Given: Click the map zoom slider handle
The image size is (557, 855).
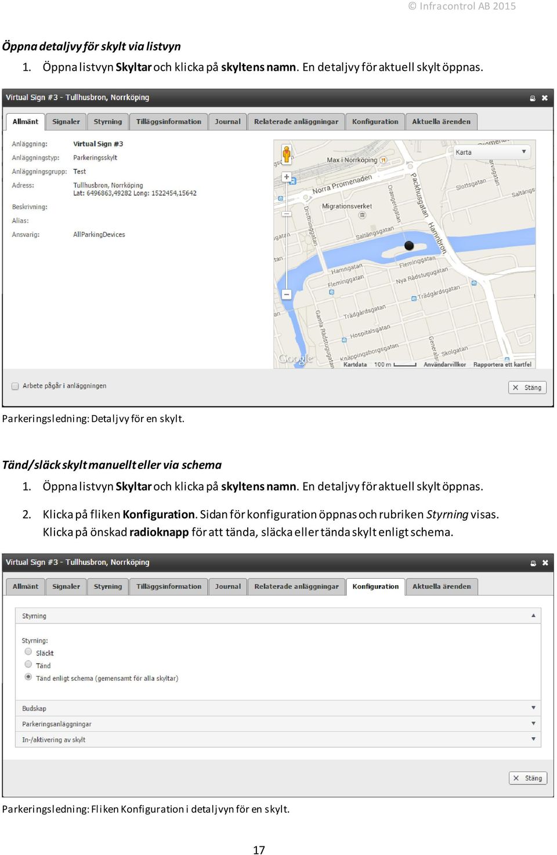Looking at the screenshot, I should tap(287, 214).
